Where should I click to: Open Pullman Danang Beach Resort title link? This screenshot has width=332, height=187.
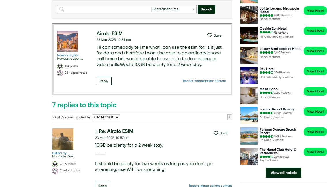[x=278, y=131]
